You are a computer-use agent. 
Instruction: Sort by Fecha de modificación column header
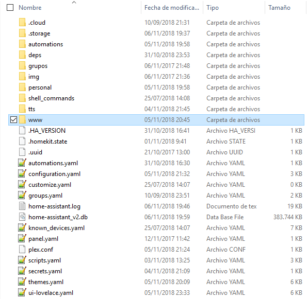point(172,8)
